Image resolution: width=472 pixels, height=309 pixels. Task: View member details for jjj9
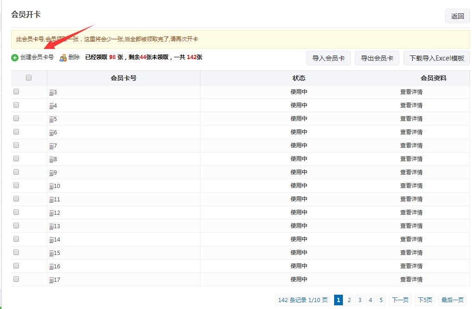click(x=411, y=172)
